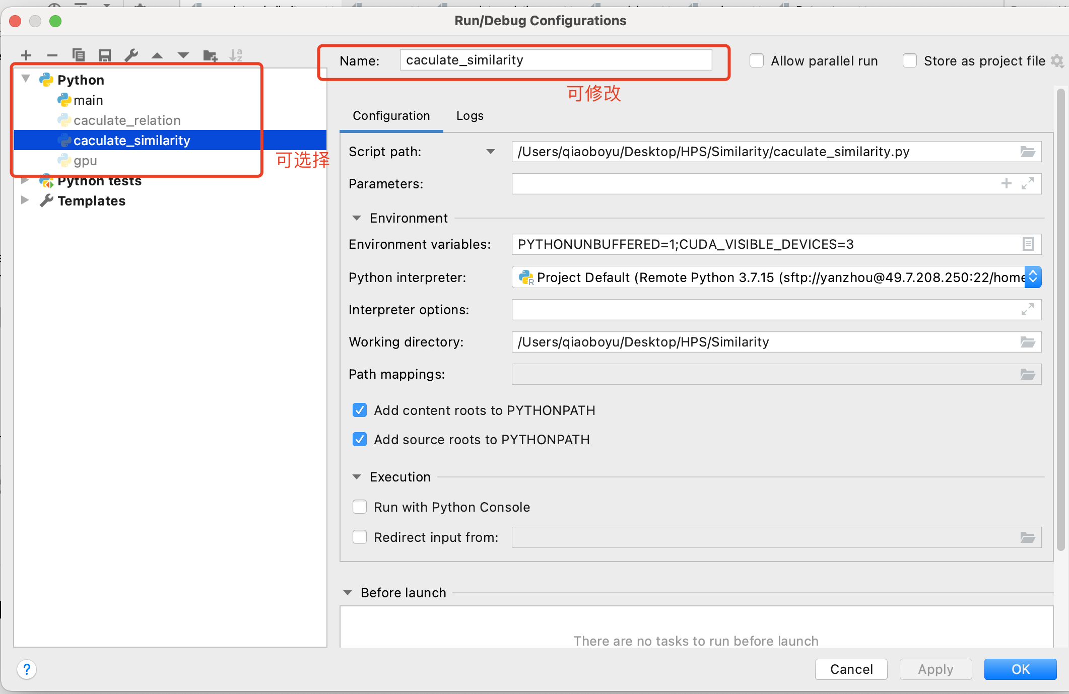Click the remove configuration minus icon
The image size is (1069, 694).
pos(52,55)
